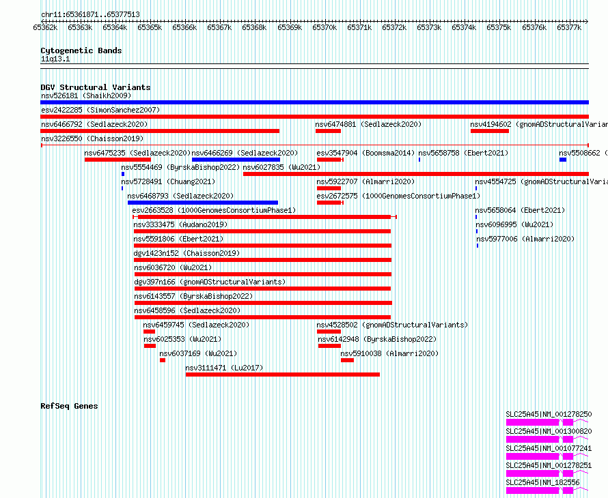Select nsv6096995 (Wu2021) variant label

pos(514,224)
